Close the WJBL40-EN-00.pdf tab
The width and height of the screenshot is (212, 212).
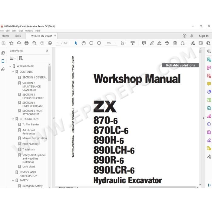(55, 36)
